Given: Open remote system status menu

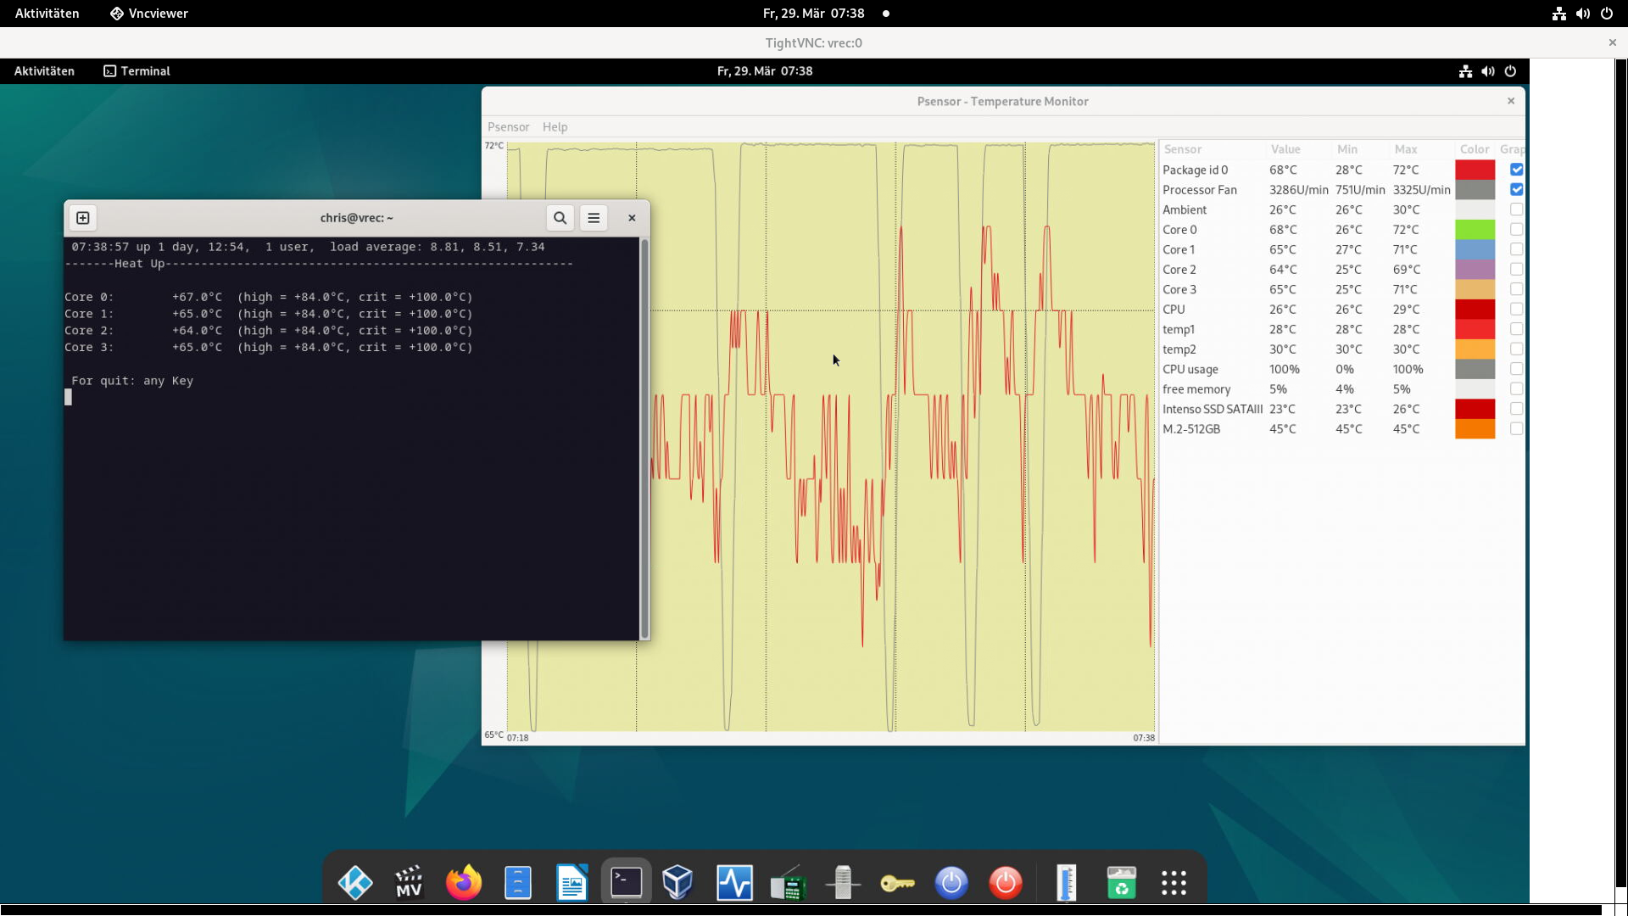Looking at the screenshot, I should pos(1487,71).
